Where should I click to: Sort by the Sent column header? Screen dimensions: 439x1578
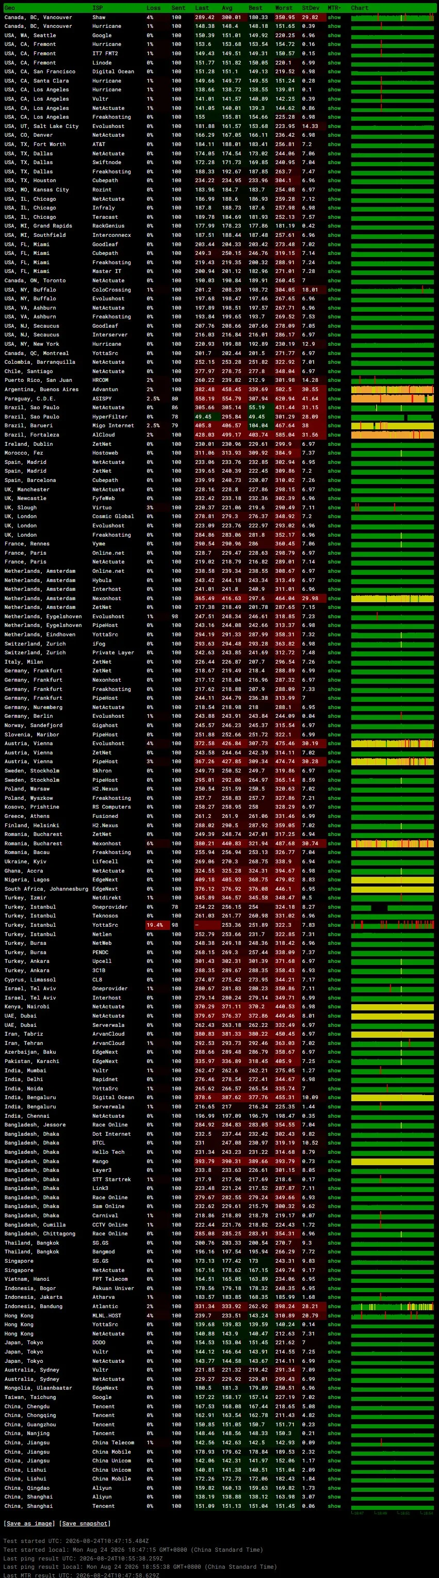(178, 8)
